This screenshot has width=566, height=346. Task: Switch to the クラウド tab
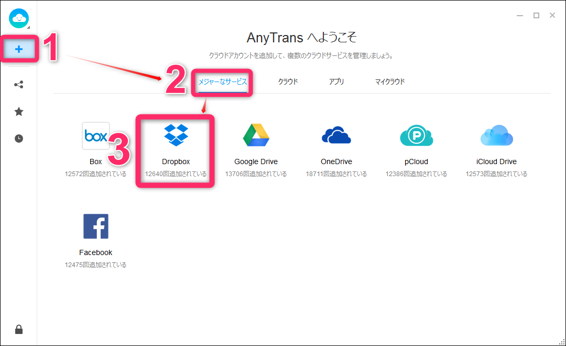click(x=288, y=82)
